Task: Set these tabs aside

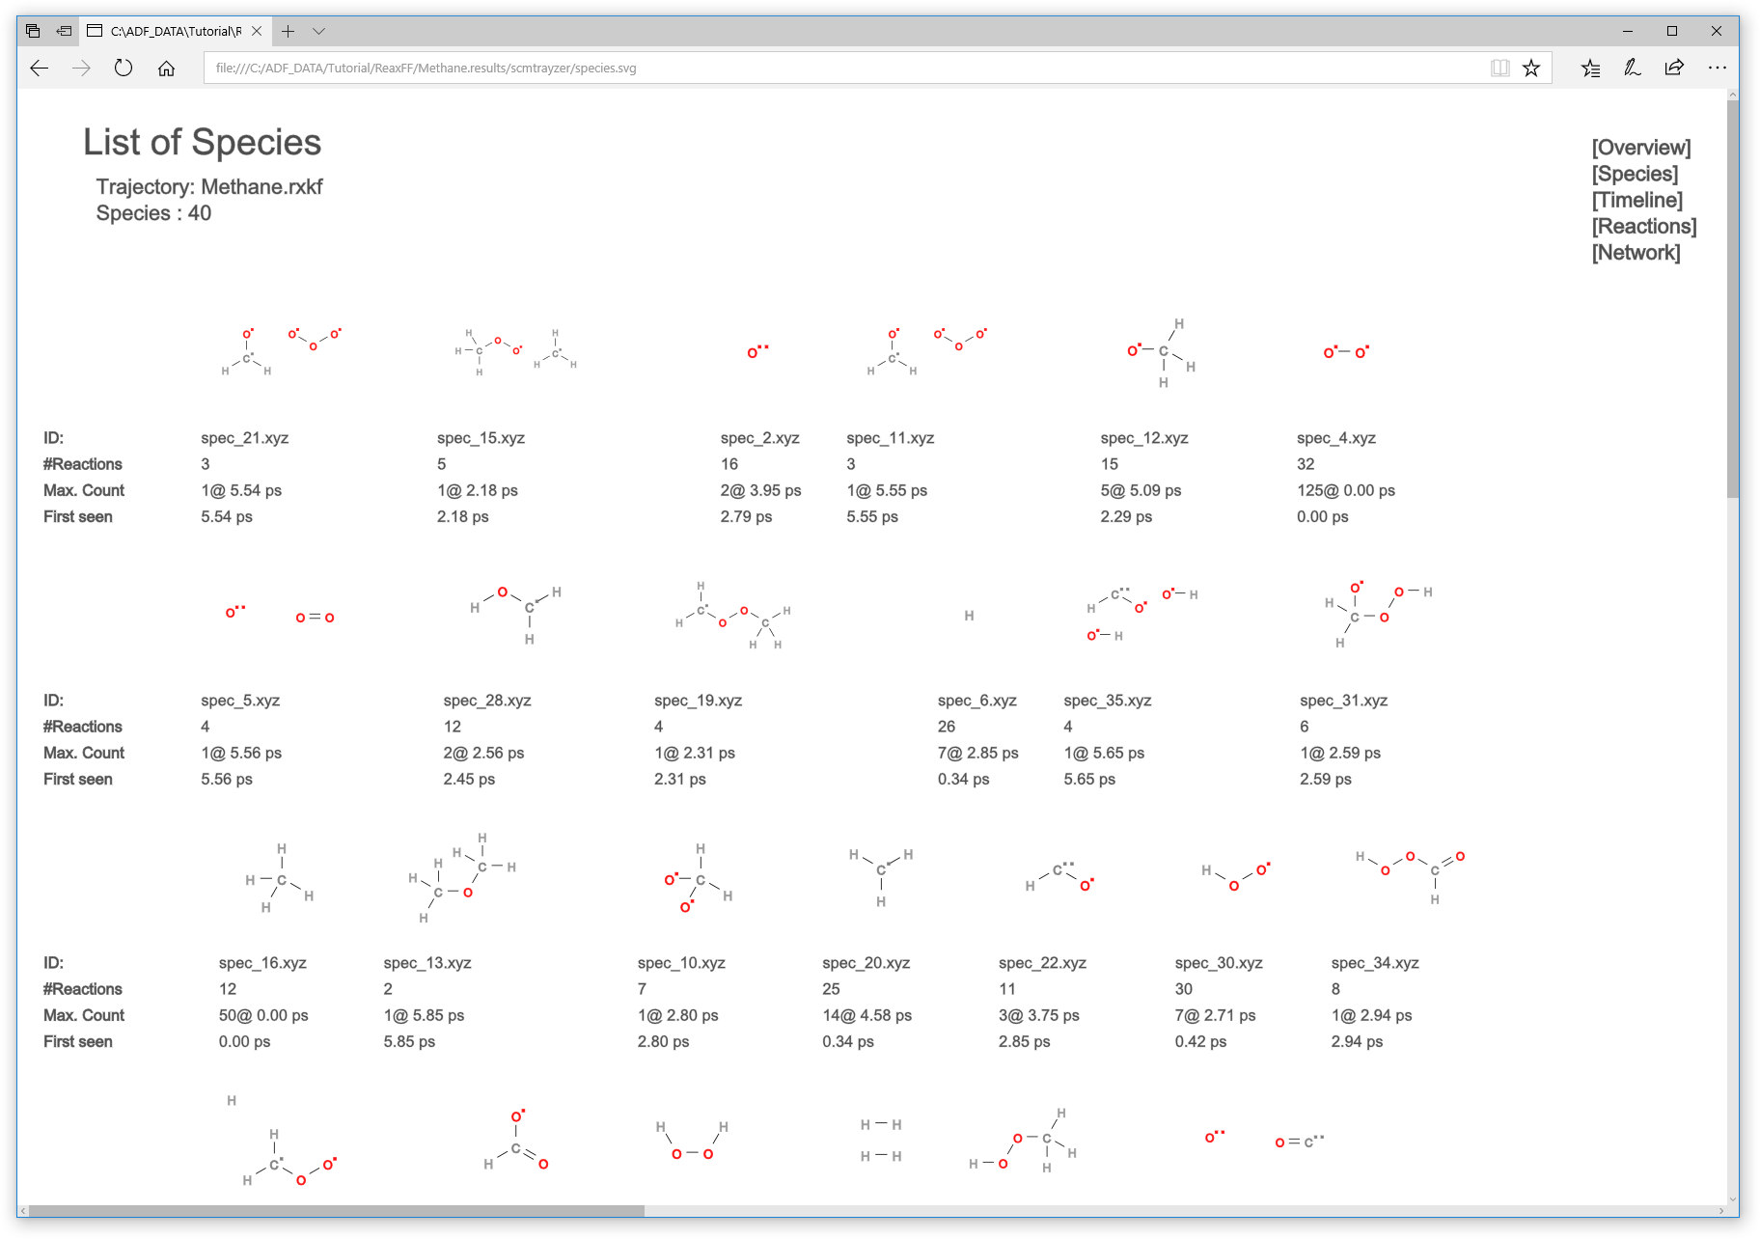Action: (x=64, y=31)
